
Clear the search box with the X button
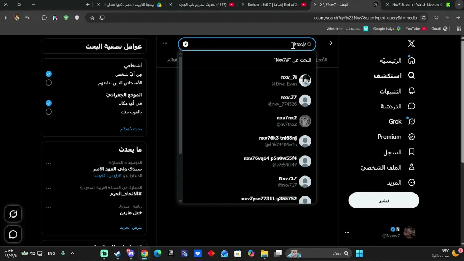(186, 44)
